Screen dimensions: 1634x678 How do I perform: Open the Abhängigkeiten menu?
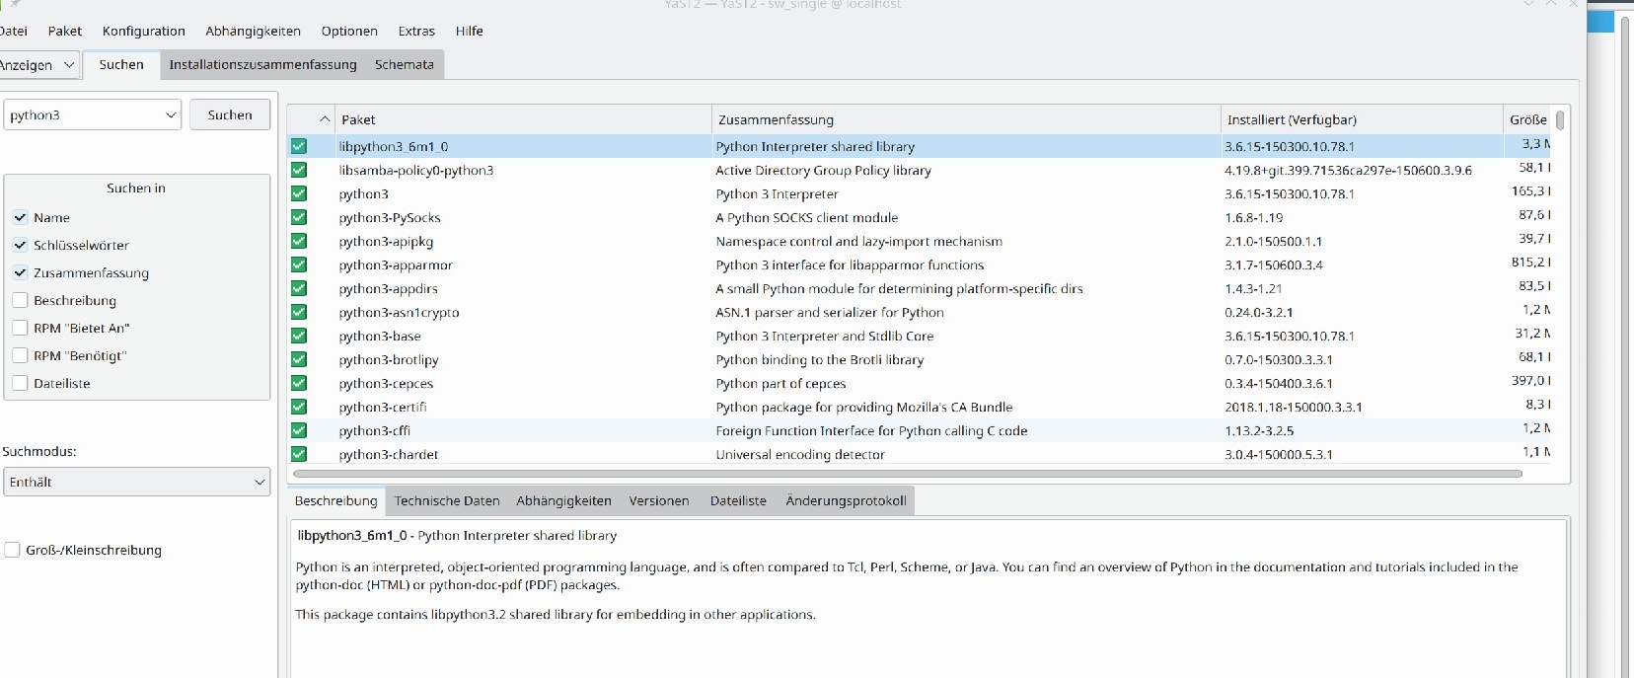click(x=253, y=31)
